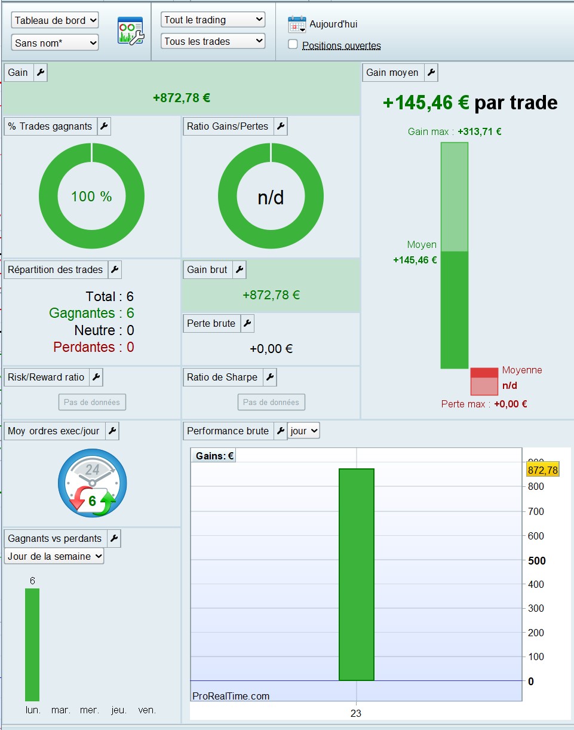Click the Total : 6 line

[110, 296]
